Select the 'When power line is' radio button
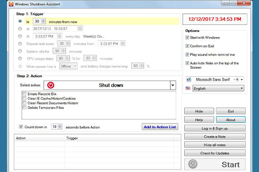 coord(20,66)
